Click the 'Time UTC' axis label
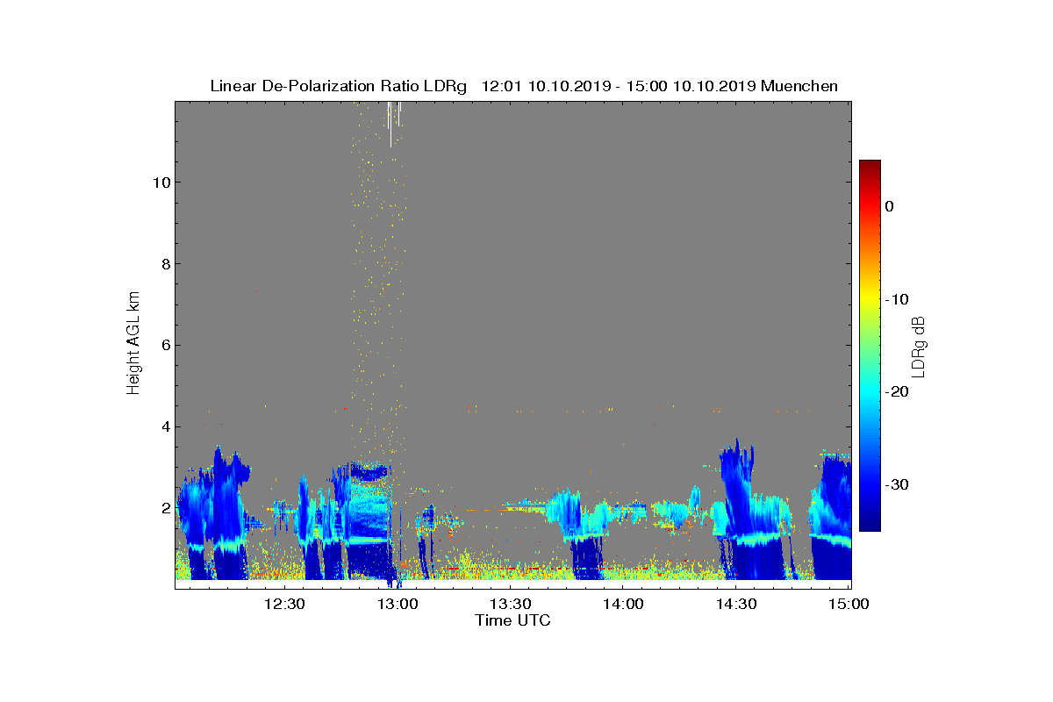The height and width of the screenshot is (702, 1053). click(x=513, y=620)
